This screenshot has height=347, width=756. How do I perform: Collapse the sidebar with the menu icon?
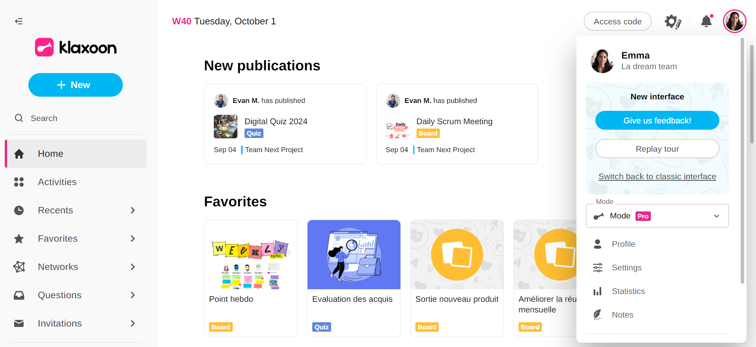click(x=19, y=21)
